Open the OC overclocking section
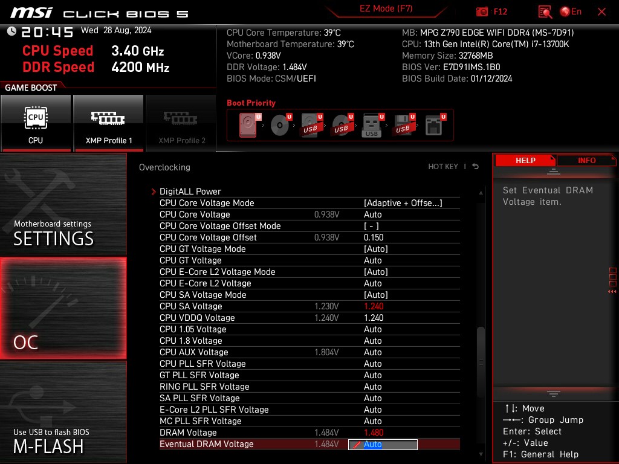This screenshot has width=619, height=464. [x=63, y=308]
